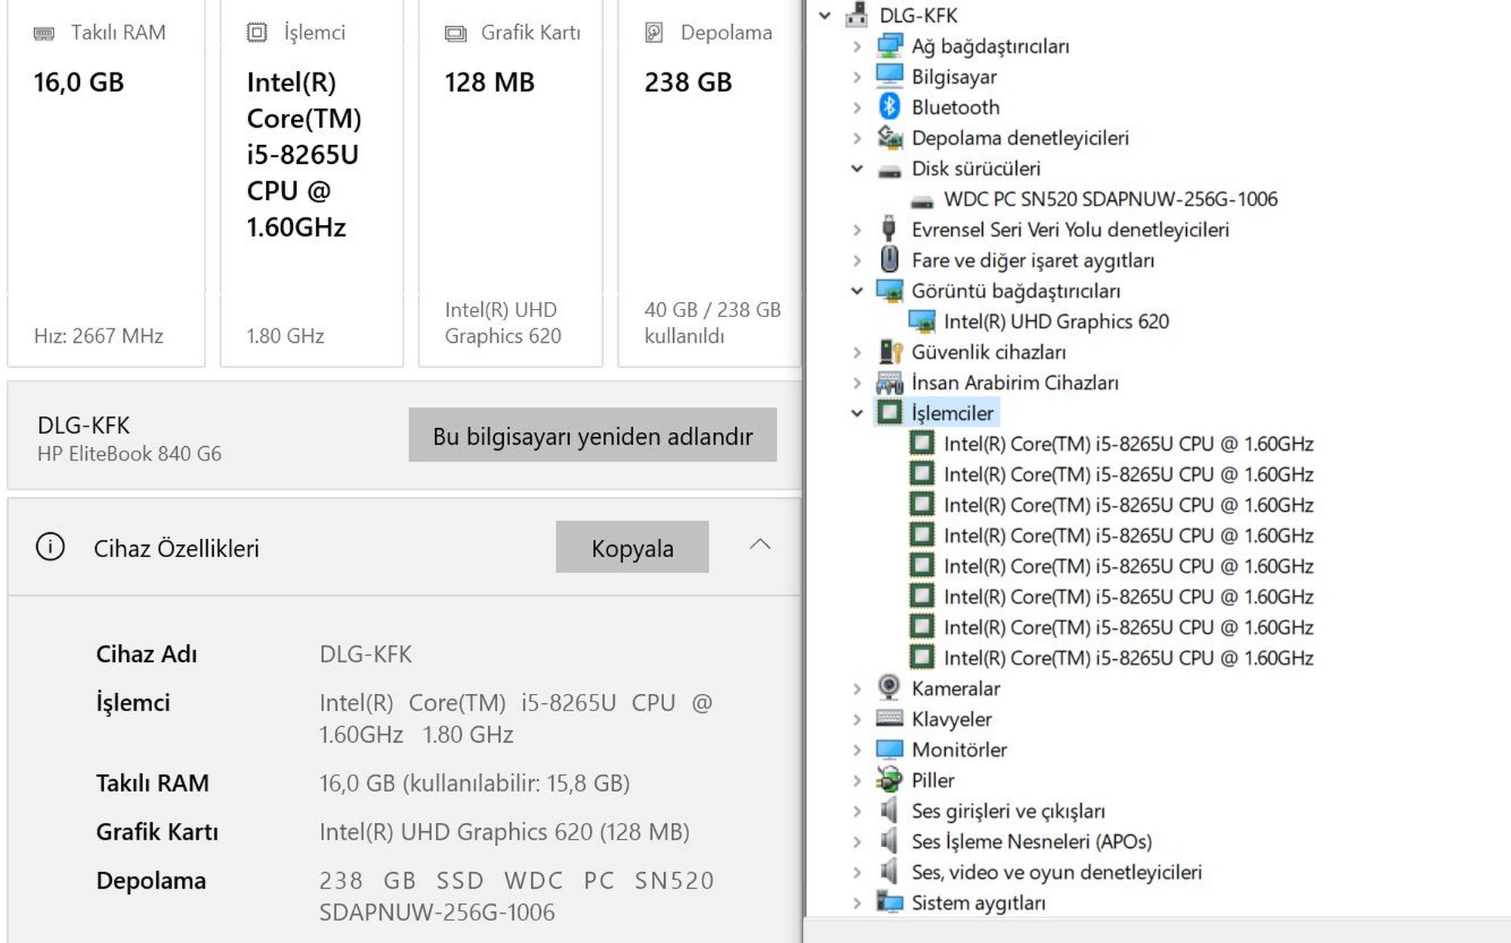This screenshot has width=1511, height=943.
Task: Click the Monitörler display icon
Action: click(889, 749)
